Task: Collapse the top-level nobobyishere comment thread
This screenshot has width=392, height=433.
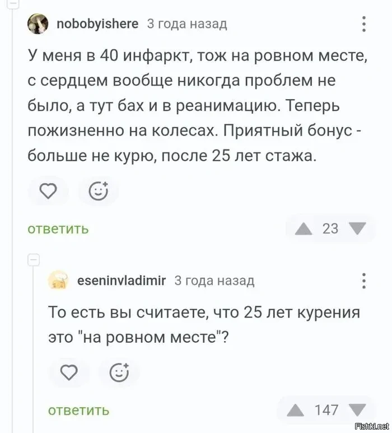Action: click(x=13, y=3)
